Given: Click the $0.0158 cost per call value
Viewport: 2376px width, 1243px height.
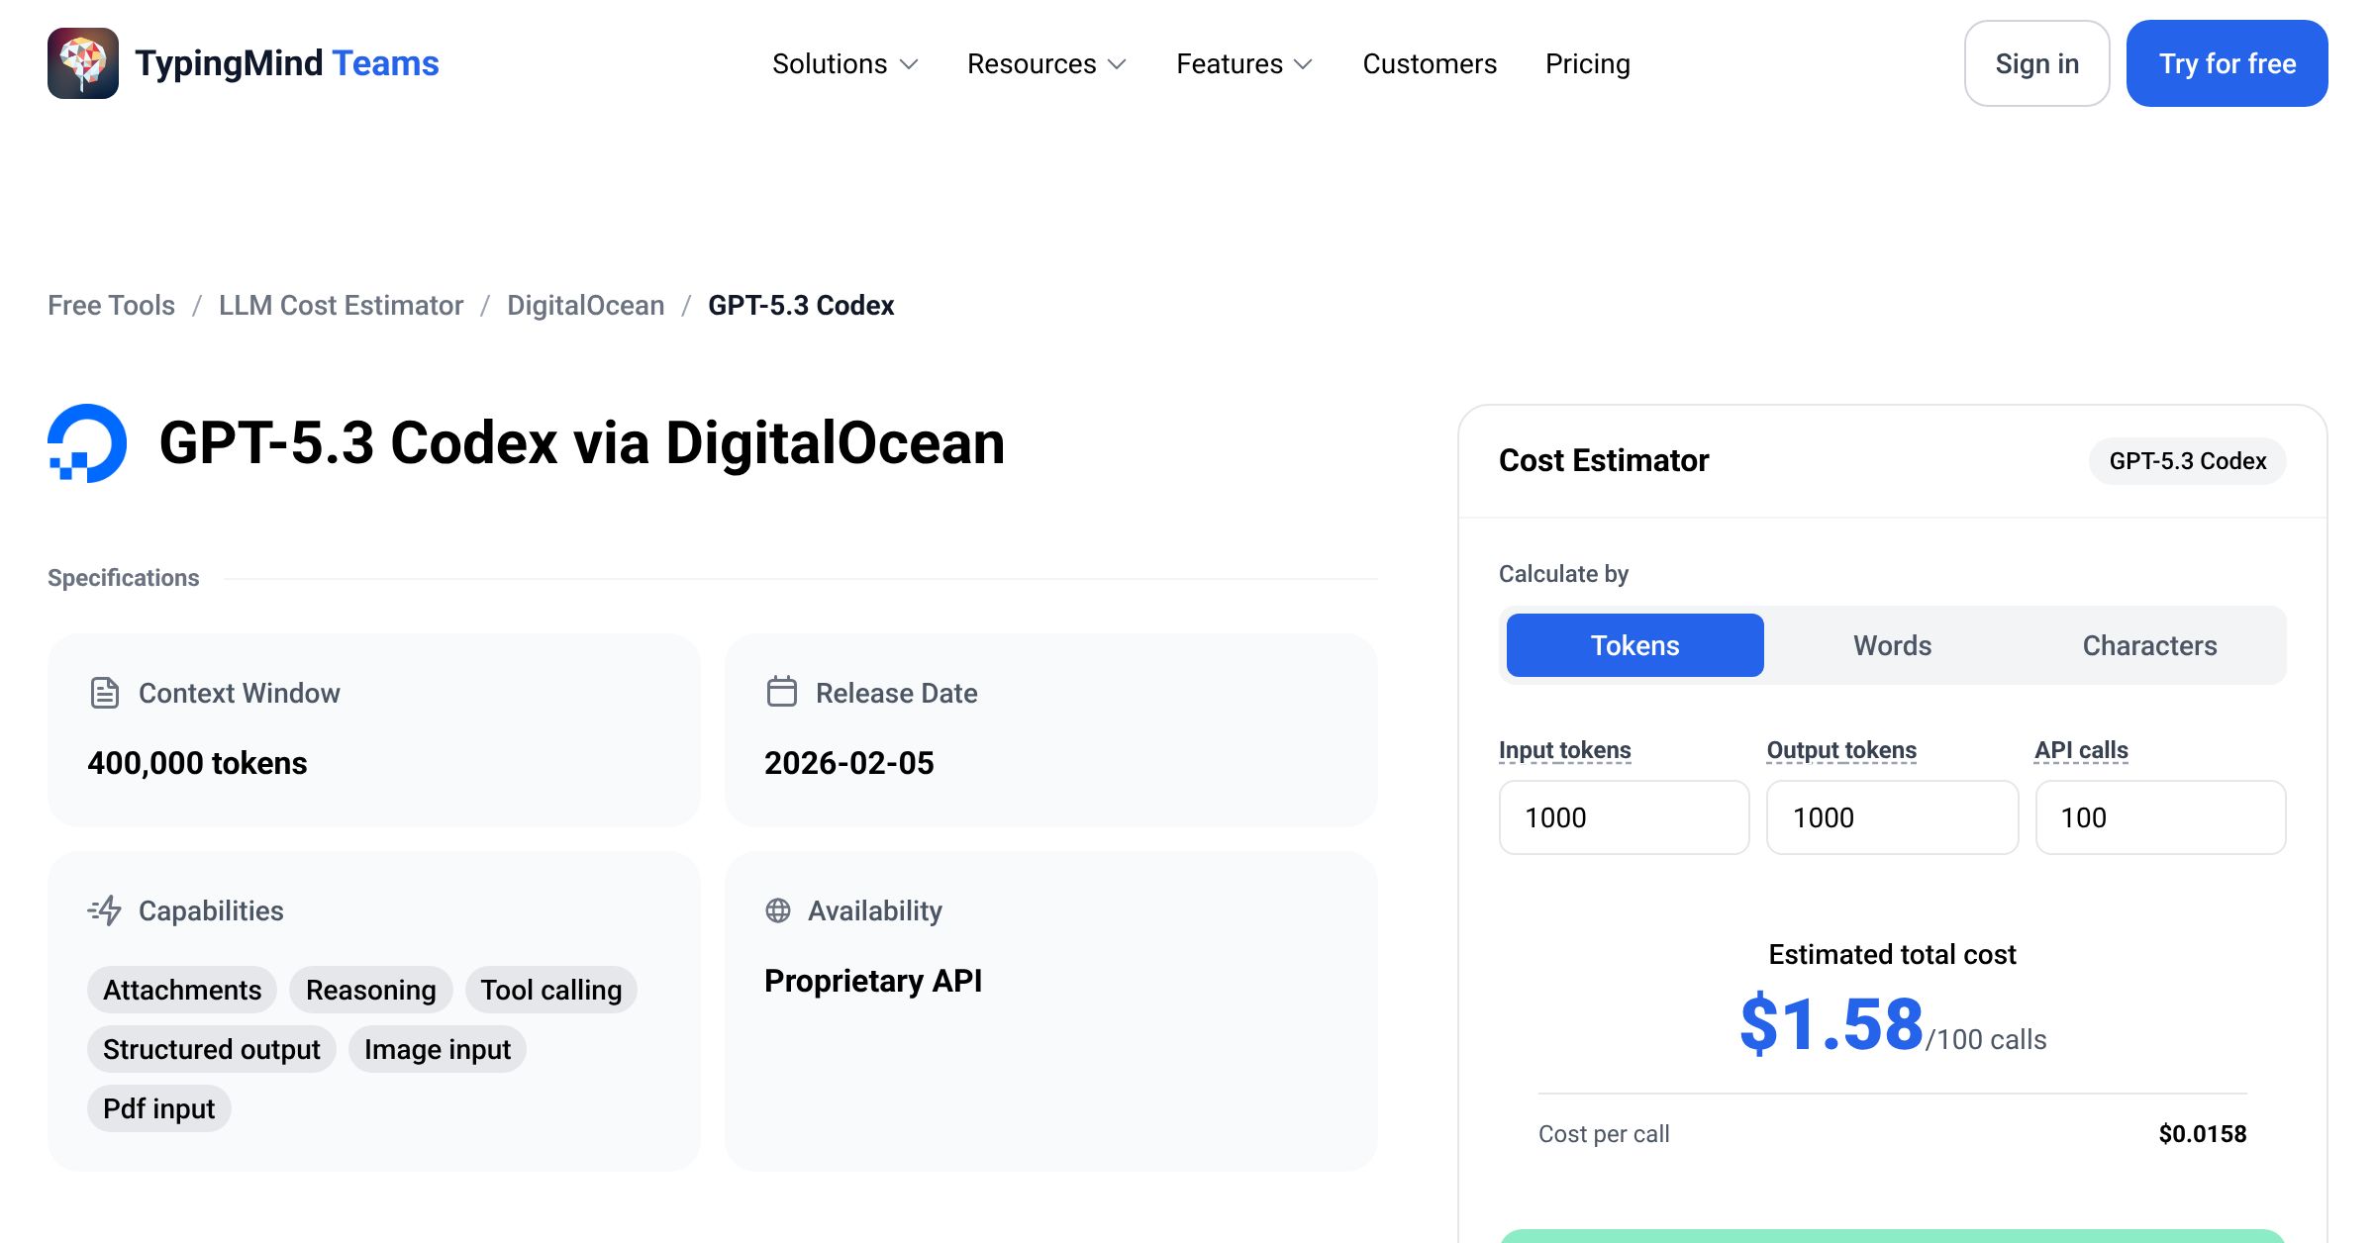Looking at the screenshot, I should [2203, 1134].
